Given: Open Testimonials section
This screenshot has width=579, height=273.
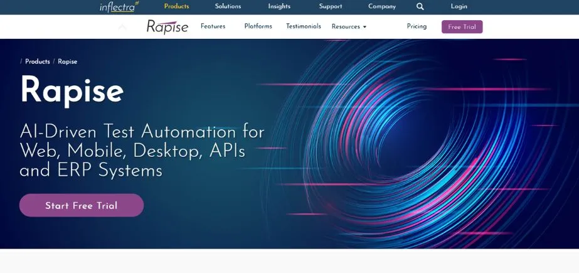Looking at the screenshot, I should tap(304, 26).
